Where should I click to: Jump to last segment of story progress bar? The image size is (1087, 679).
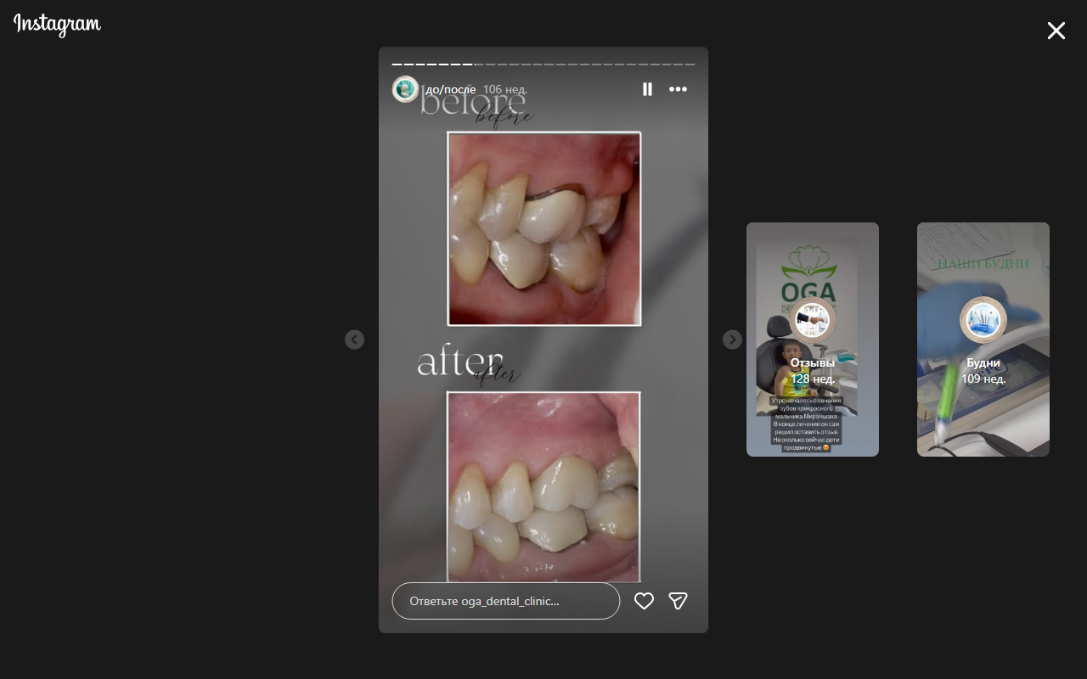(x=690, y=65)
